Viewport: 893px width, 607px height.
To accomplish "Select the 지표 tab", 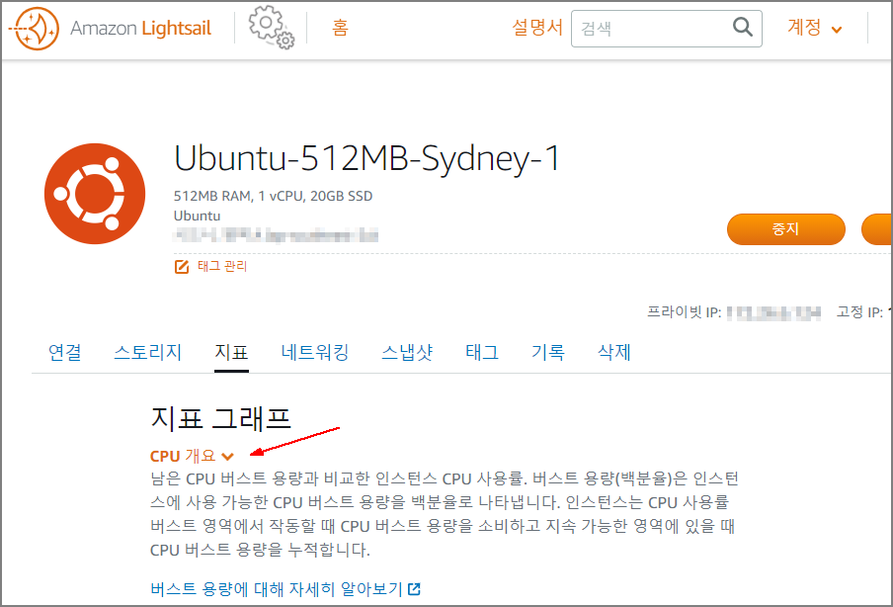I will coord(231,352).
